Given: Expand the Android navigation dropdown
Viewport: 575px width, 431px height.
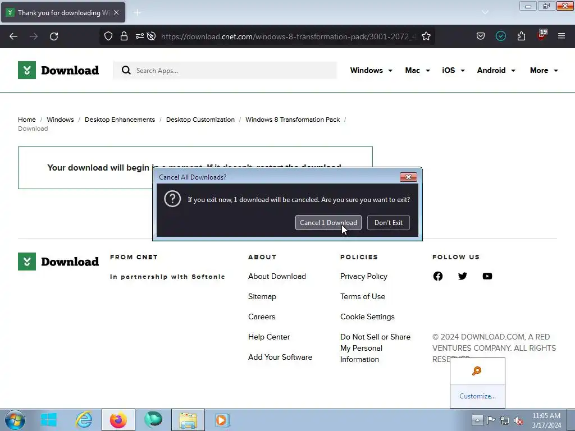Looking at the screenshot, I should (x=496, y=70).
